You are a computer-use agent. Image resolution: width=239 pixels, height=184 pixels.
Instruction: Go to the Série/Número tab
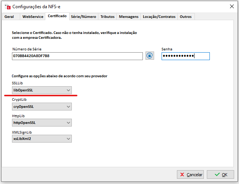84,17
